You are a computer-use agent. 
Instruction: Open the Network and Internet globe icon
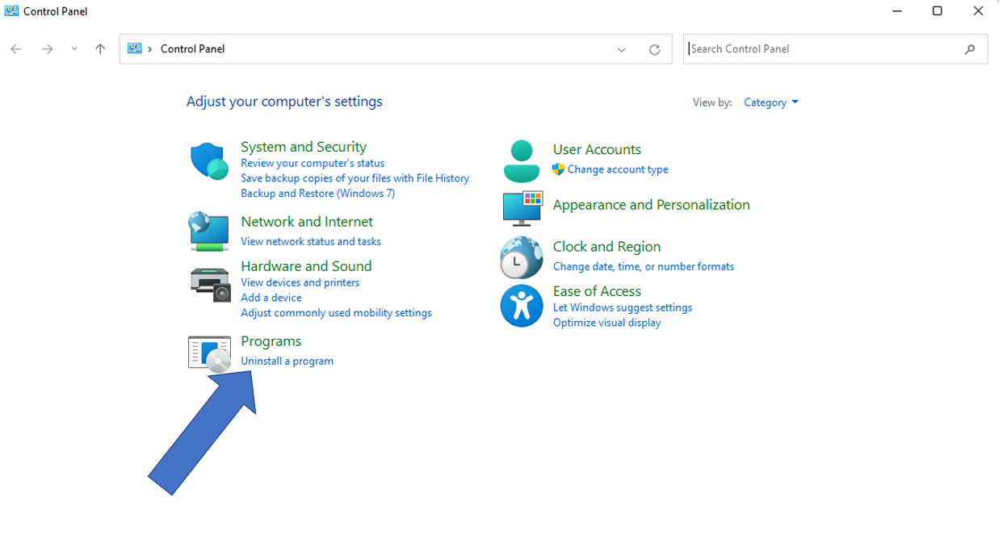[209, 231]
